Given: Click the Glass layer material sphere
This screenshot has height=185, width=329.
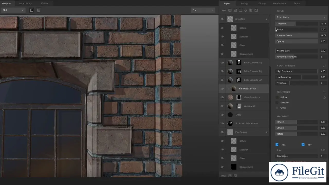Looking at the screenshot, I should 230,115.
